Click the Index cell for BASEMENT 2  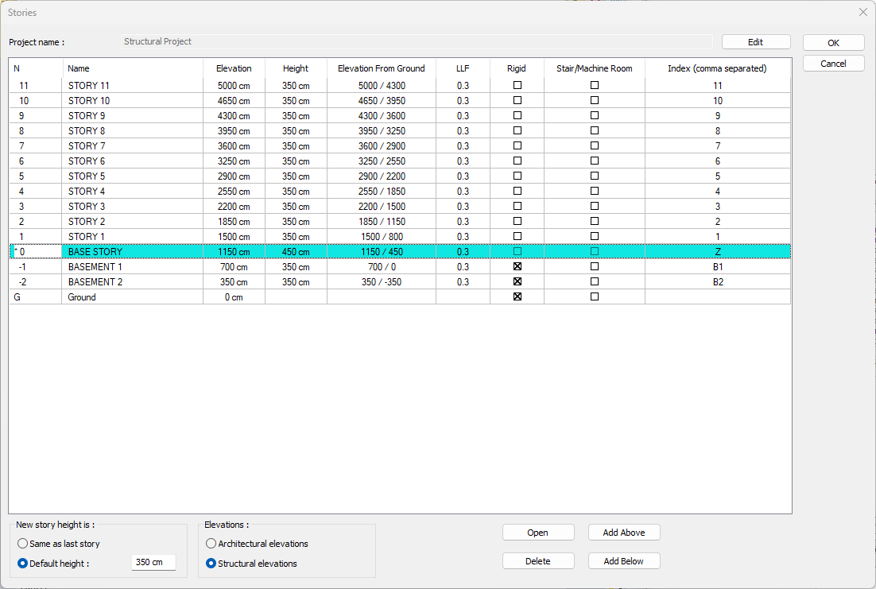click(717, 282)
